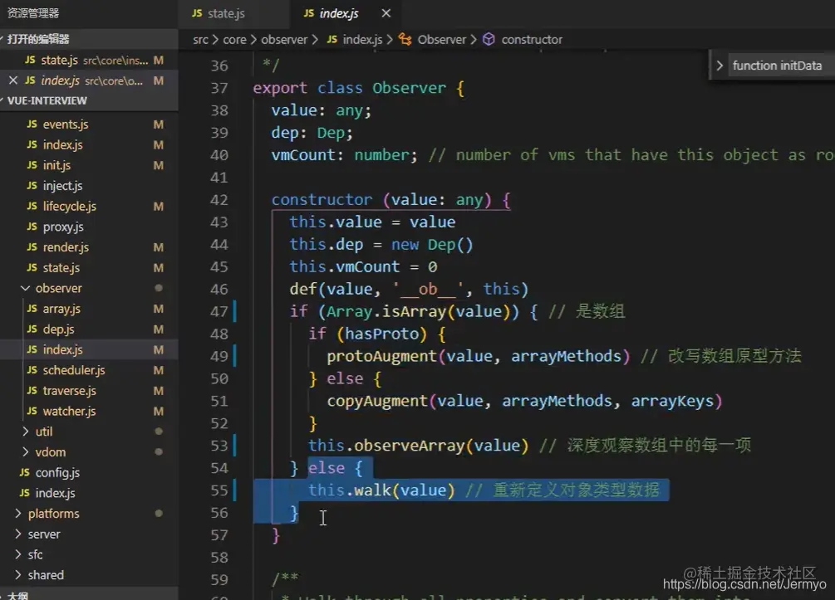Click protoAugment call on line 49

(x=381, y=356)
